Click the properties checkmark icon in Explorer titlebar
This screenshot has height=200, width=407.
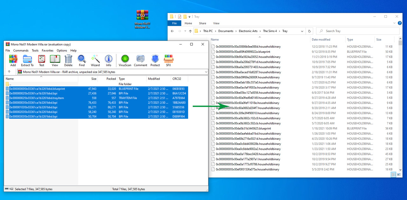[180, 17]
